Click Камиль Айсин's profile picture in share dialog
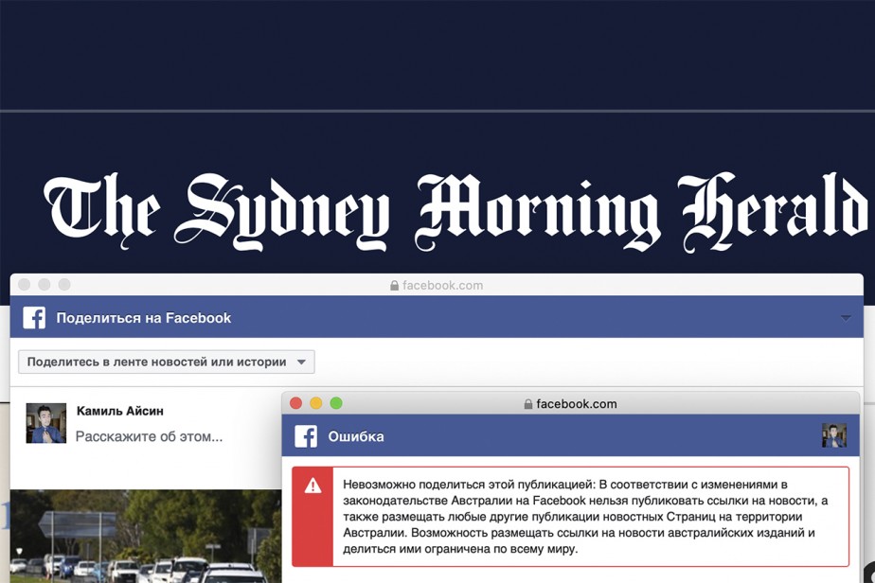The width and height of the screenshot is (875, 583). 45,423
